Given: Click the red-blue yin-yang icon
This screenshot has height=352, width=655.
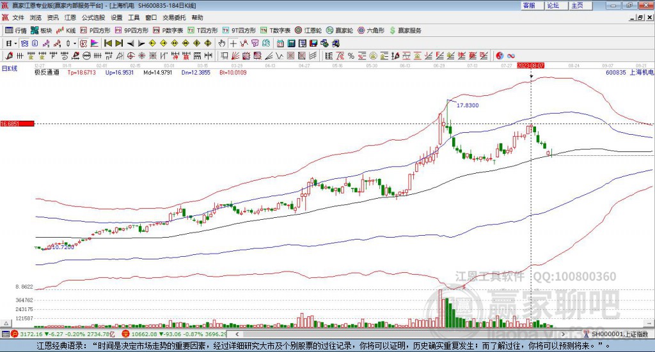Looking at the screenshot, I should click(x=500, y=56).
